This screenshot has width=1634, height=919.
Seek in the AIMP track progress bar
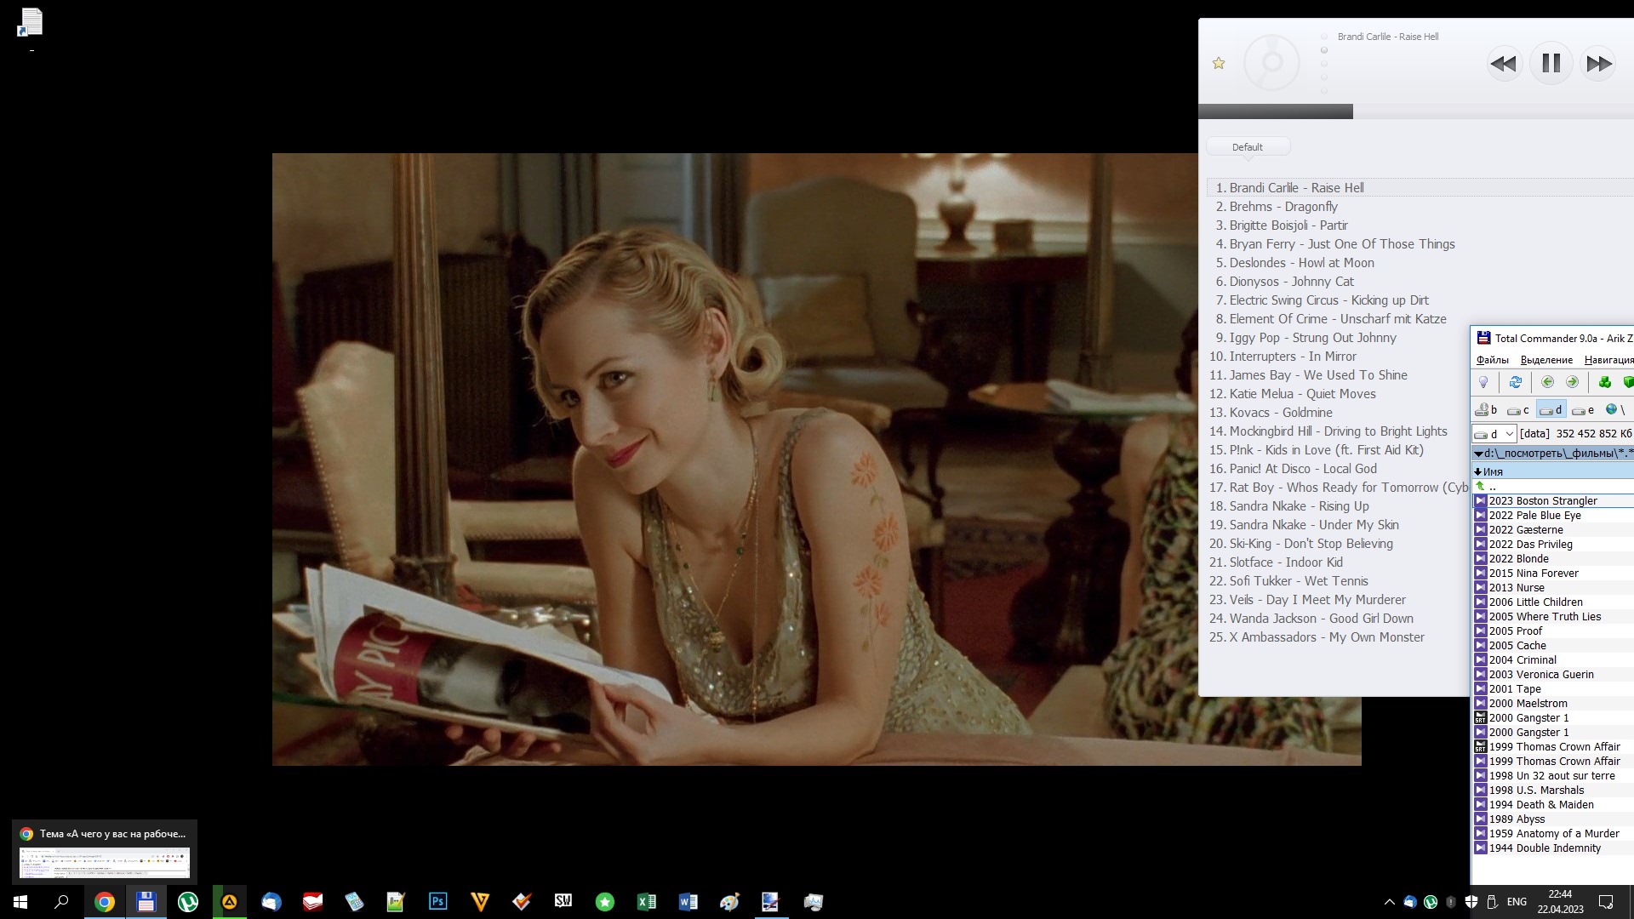[1416, 111]
